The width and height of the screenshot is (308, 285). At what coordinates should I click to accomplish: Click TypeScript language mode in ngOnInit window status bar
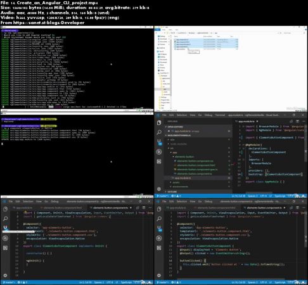coord(126,282)
